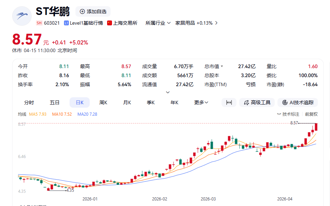Select the 周K chart tab
This screenshot has width=330, height=206.
tap(103, 102)
